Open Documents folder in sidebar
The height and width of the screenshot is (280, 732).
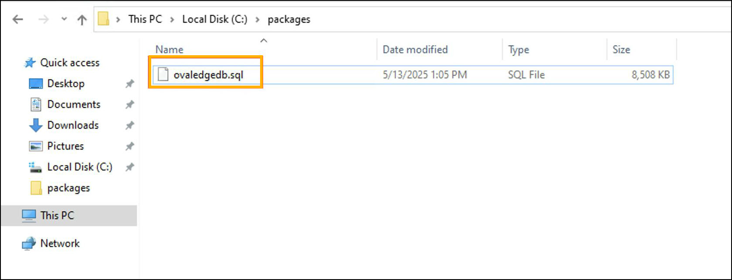pos(74,104)
